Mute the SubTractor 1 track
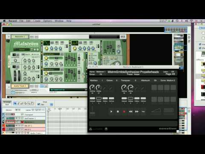The image size is (205, 154). pos(17,118)
